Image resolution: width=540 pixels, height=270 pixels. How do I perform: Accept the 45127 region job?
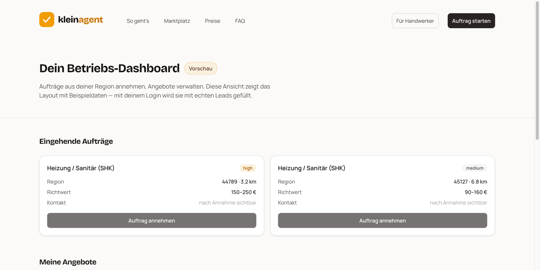(382, 220)
